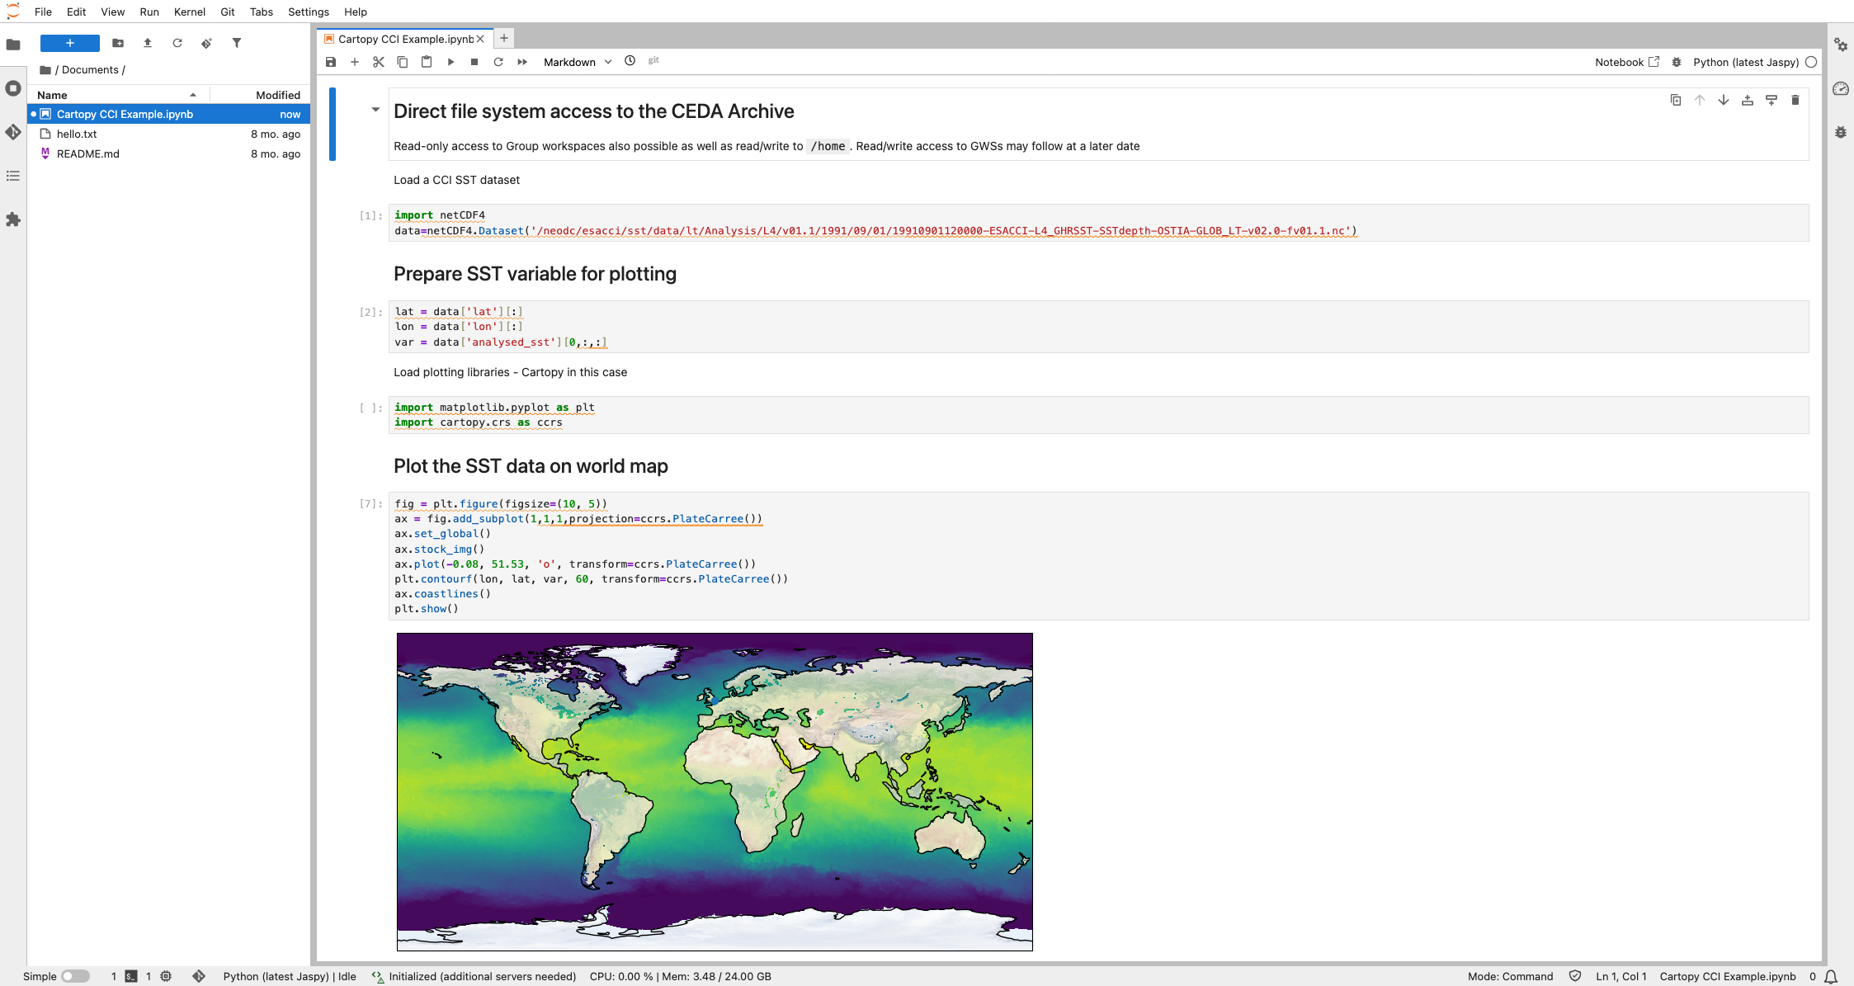Upload files to Documents folder
This screenshot has height=986, width=1854.
click(x=148, y=43)
